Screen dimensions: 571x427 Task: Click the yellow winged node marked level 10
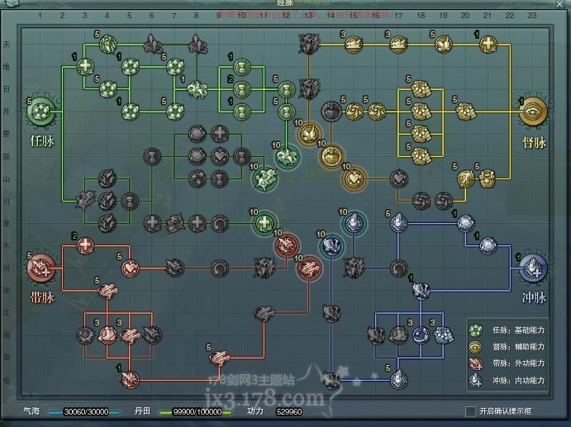pos(309,134)
